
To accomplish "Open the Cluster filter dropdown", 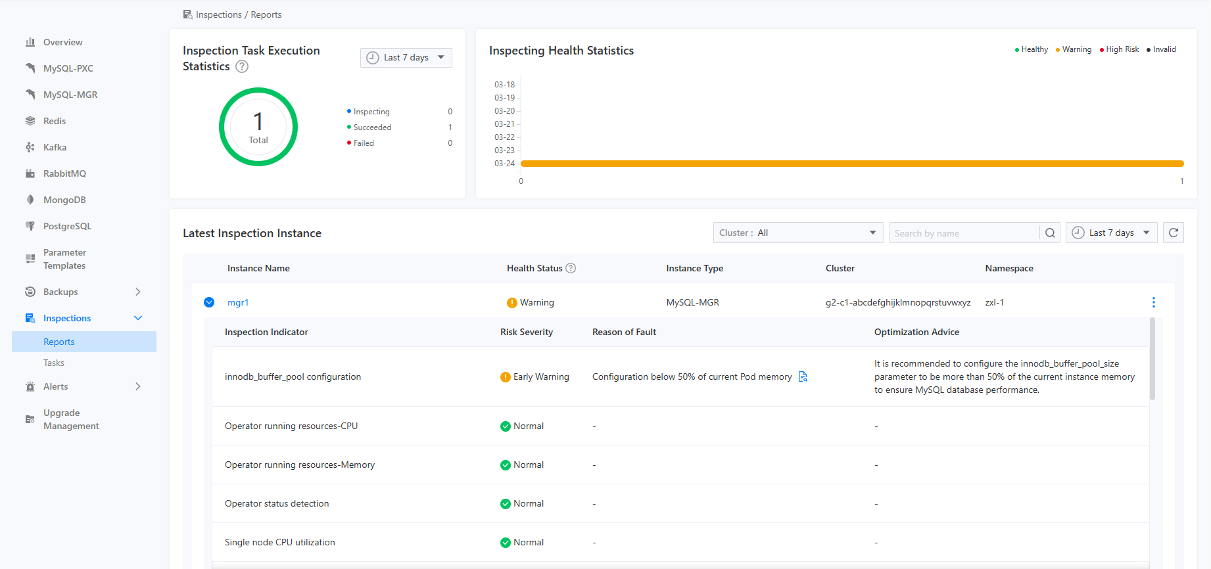I will click(x=797, y=233).
